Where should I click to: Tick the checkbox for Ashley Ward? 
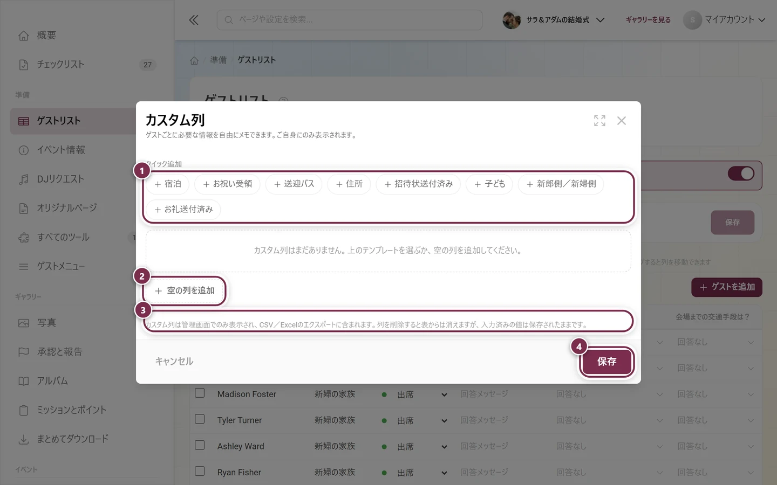pos(200,445)
